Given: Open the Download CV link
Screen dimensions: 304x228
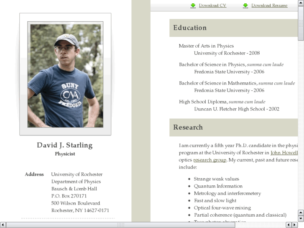Looking at the screenshot, I should point(212,5).
